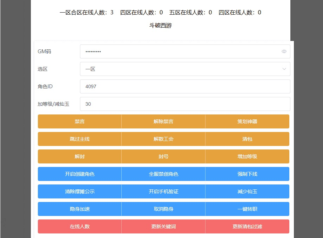The height and width of the screenshot is (238, 323).
Task: Click the 解除禁言 button
Action: [163, 121]
